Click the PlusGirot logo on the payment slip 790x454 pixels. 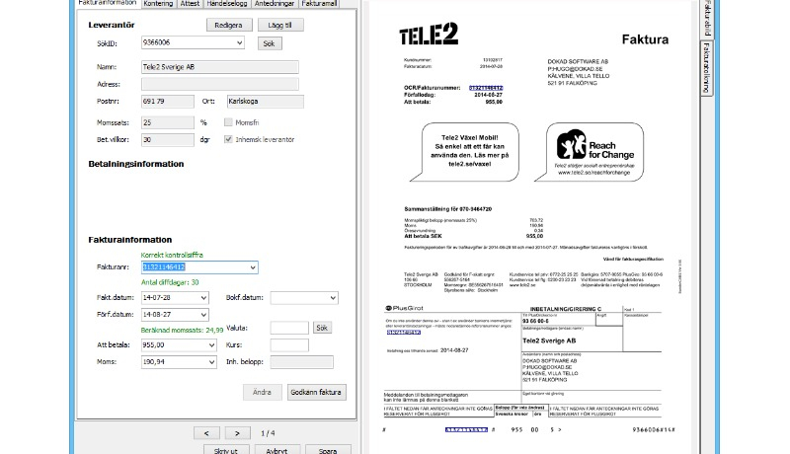(404, 308)
